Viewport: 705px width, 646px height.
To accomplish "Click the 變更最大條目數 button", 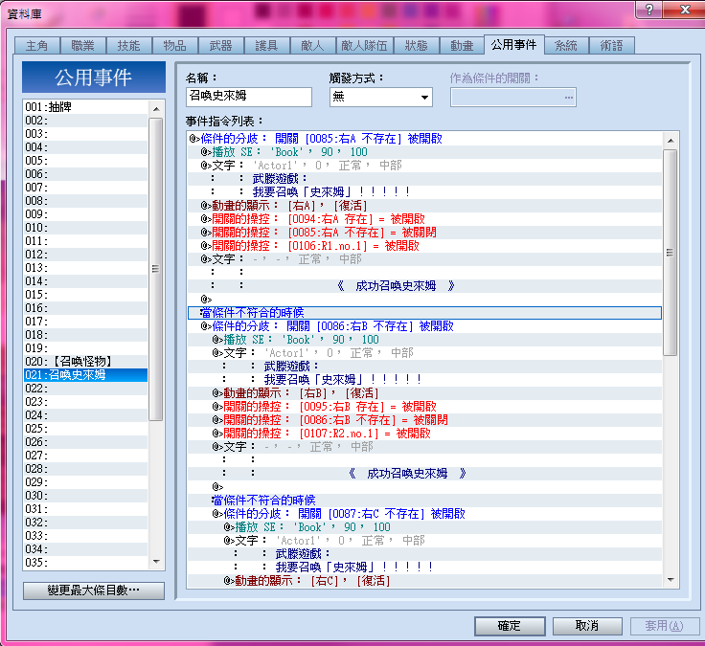I will [94, 590].
